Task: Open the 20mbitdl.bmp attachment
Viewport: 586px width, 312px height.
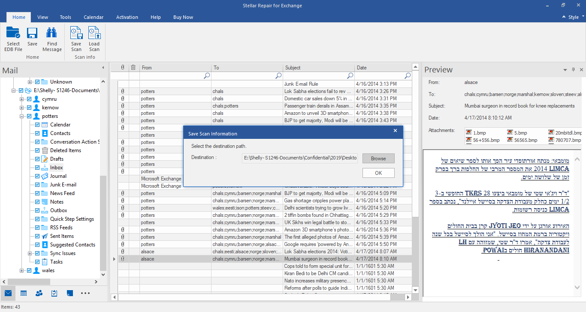Action: 565,133
